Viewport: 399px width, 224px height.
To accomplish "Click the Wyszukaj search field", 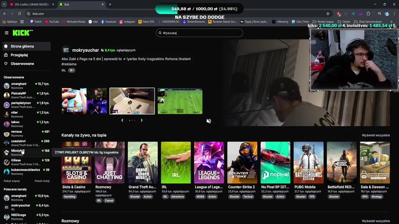I will [x=199, y=33].
